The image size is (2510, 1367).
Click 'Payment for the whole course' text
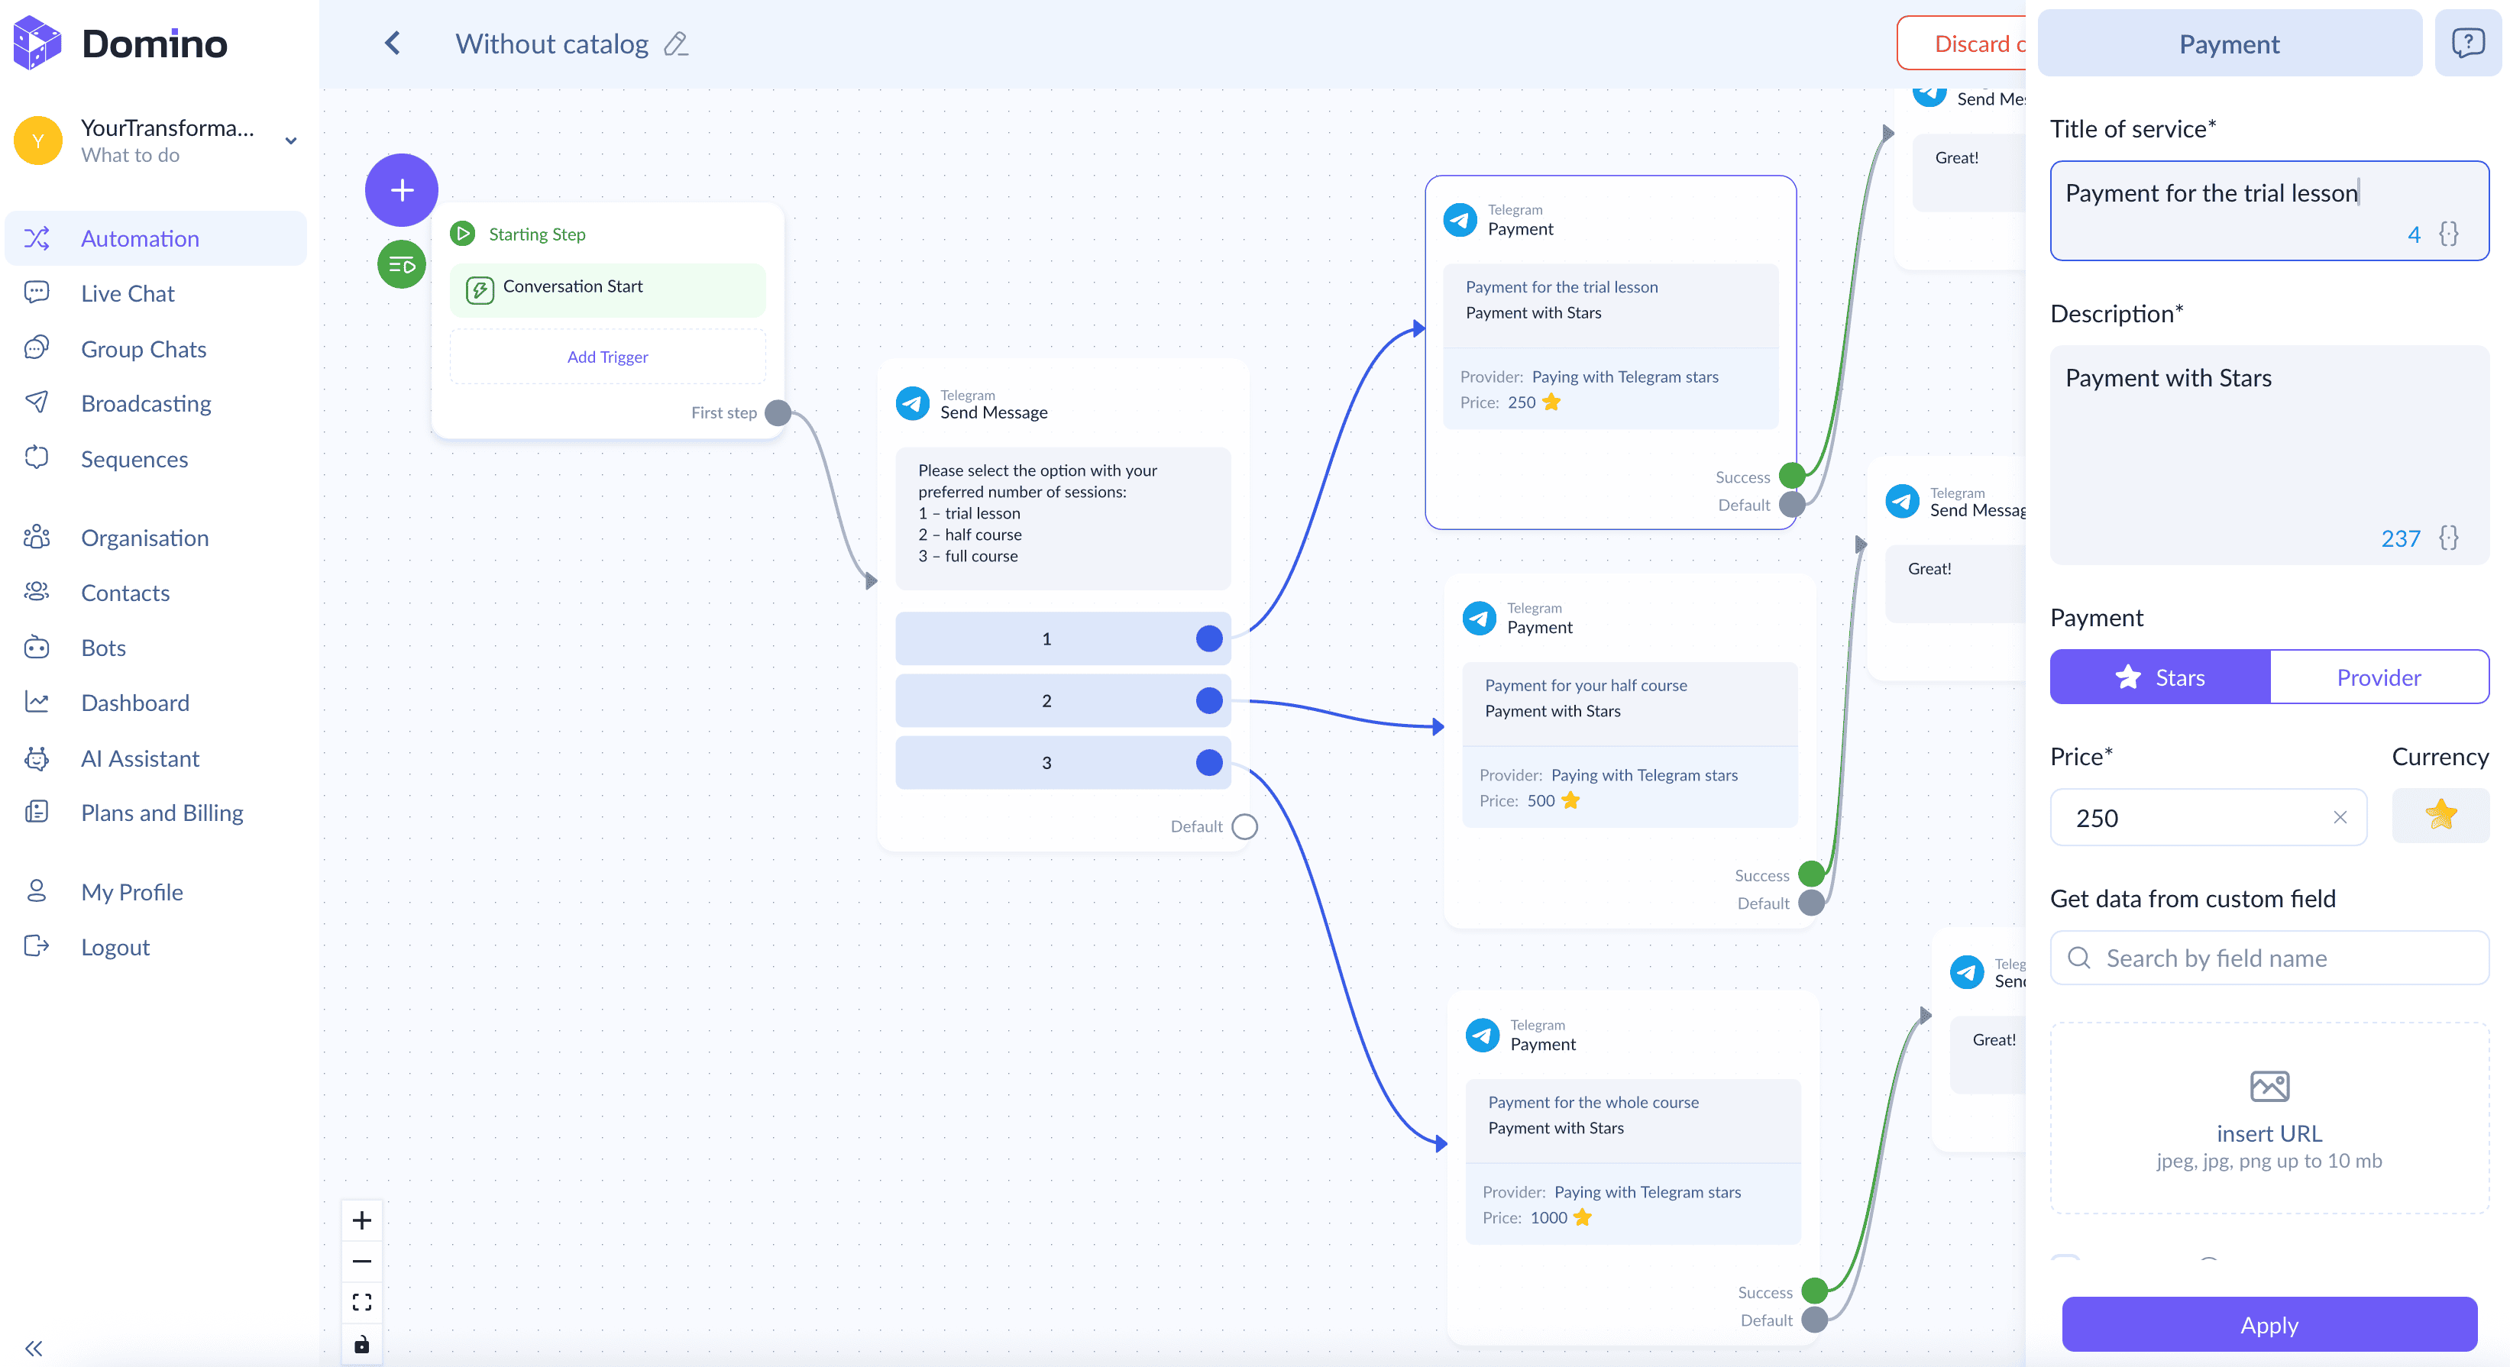(1593, 1102)
